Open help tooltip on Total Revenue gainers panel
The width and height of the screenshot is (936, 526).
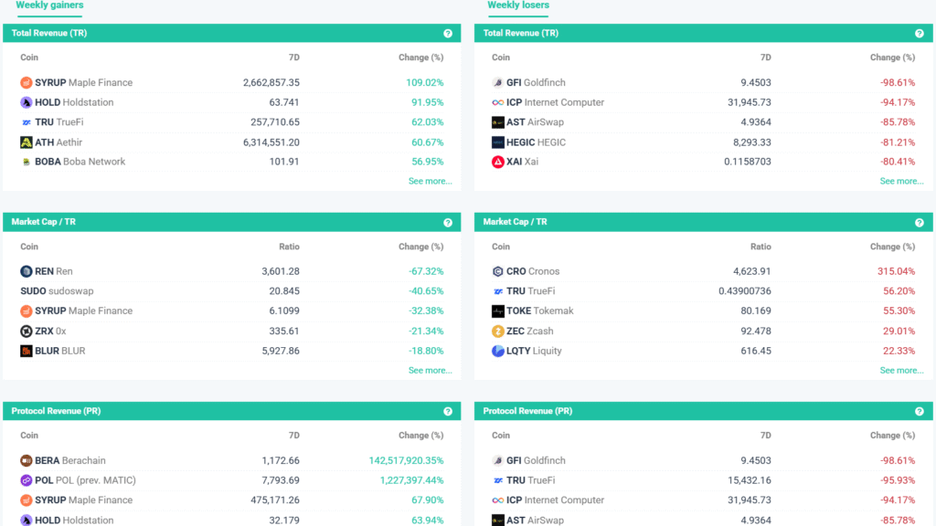coord(448,32)
